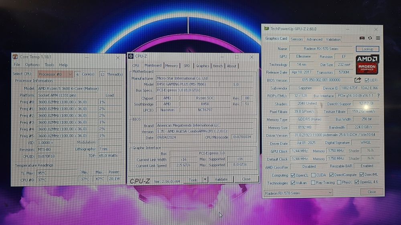401x225 pixels.
Task: Toggle UEFI checkbox in GPU-Z
Action: tap(367, 80)
